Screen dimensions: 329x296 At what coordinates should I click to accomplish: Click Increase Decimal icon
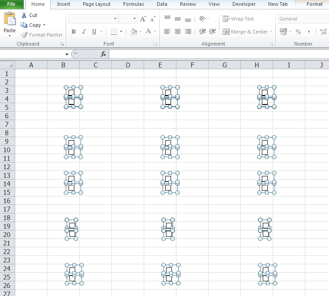[x=323, y=32]
